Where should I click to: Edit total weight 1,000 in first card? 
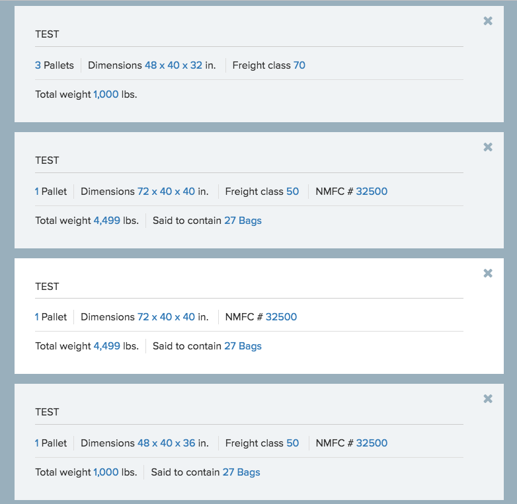tap(106, 94)
